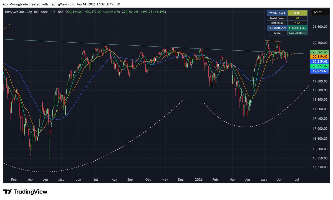Click the 18,200.00 price axis label
333x200 pixels.
[320, 99]
